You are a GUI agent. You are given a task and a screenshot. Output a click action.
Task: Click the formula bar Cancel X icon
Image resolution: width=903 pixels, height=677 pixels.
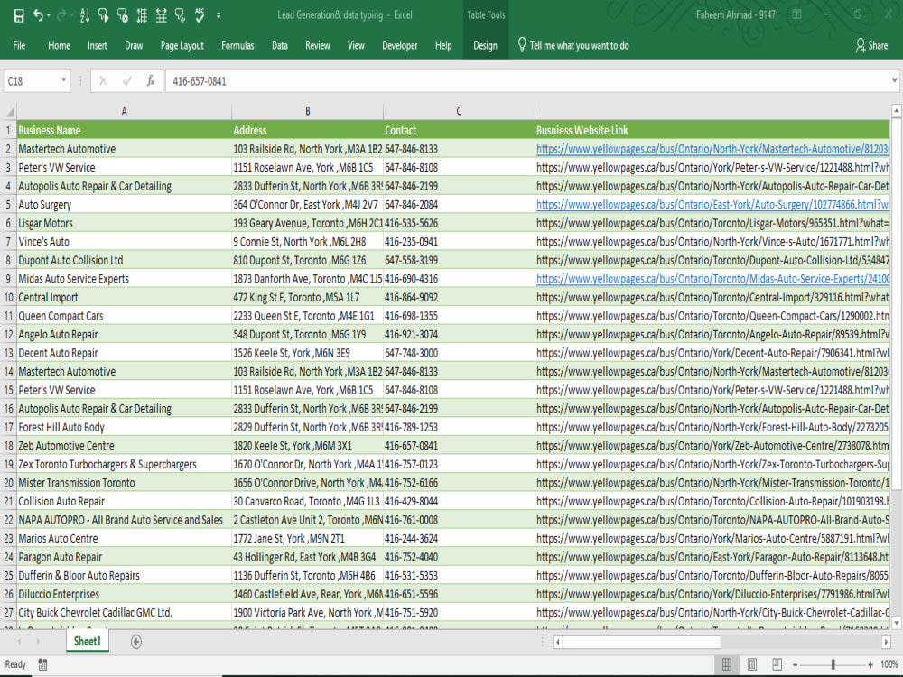103,81
